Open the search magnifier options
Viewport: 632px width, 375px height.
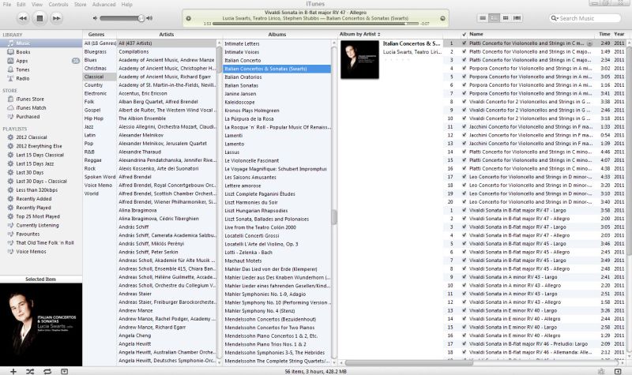[555, 18]
